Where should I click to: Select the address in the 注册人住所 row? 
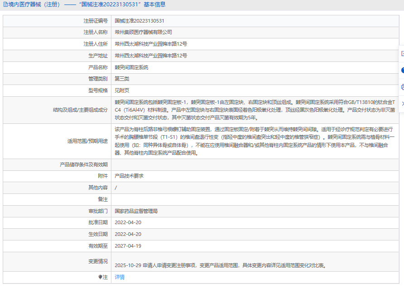[151, 44]
